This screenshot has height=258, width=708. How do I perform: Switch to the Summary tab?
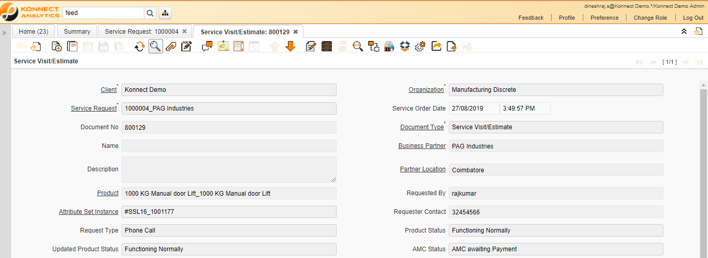(77, 32)
